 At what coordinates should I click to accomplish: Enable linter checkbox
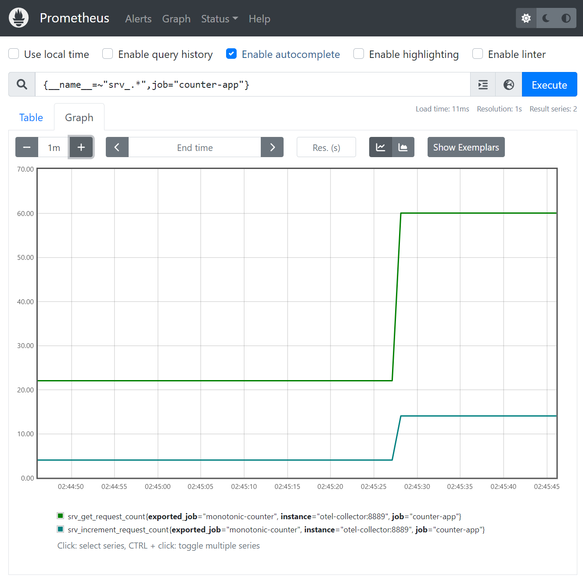pos(478,54)
